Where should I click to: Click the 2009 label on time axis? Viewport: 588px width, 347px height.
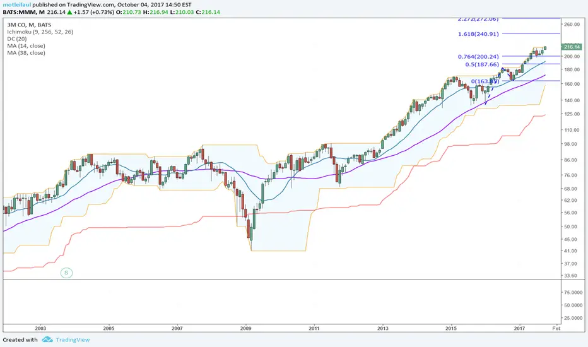click(245, 329)
